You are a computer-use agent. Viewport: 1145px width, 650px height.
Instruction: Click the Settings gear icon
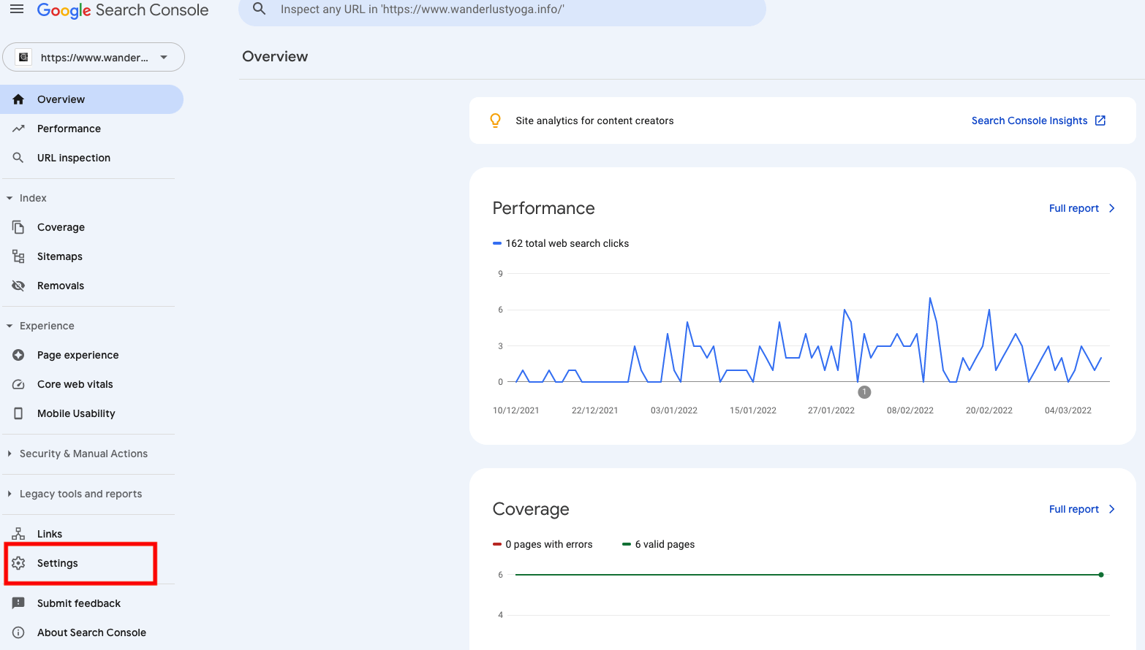[x=18, y=563]
